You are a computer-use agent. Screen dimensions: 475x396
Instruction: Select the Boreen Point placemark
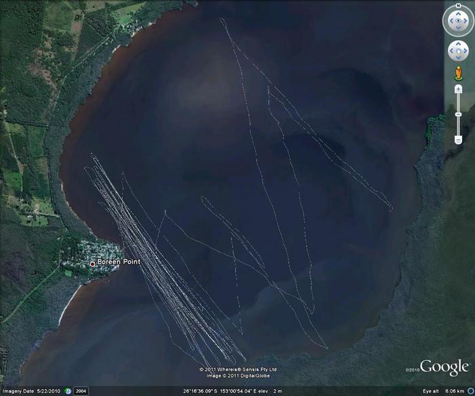93,263
